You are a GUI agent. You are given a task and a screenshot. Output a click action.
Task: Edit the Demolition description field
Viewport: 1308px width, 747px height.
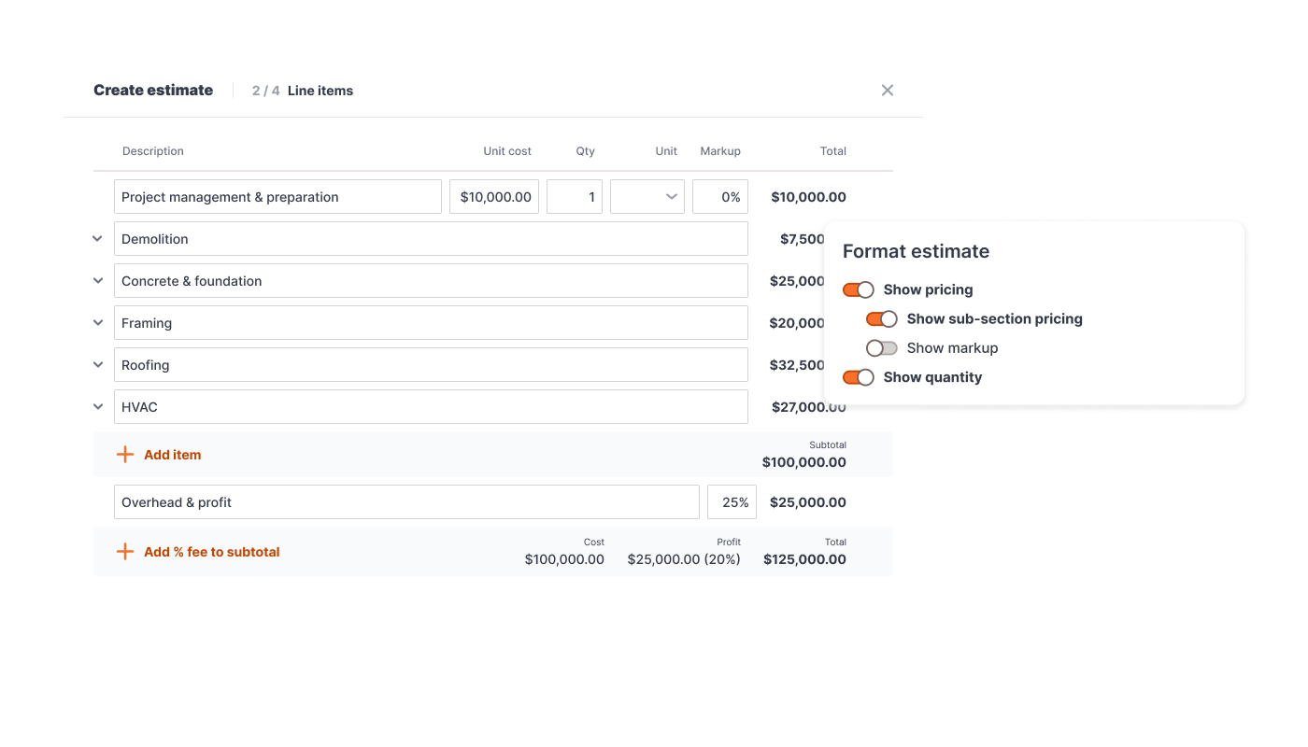coord(431,239)
